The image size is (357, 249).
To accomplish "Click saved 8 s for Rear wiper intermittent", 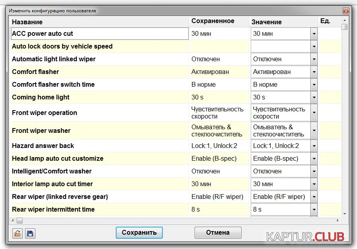I will click(195, 210).
